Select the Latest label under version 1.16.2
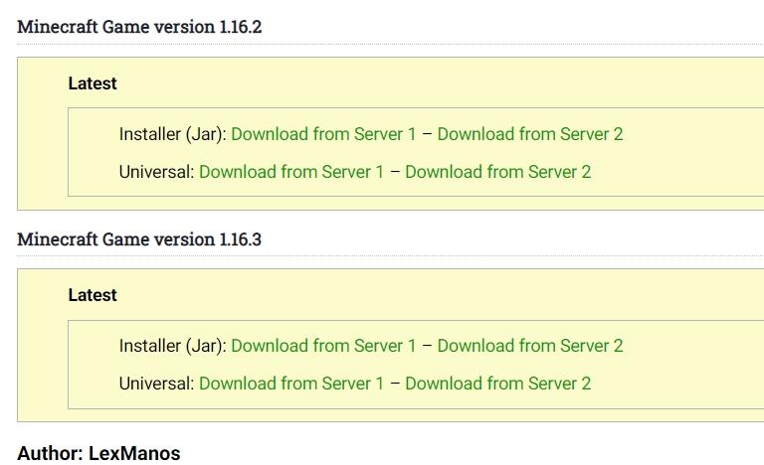 coord(93,84)
